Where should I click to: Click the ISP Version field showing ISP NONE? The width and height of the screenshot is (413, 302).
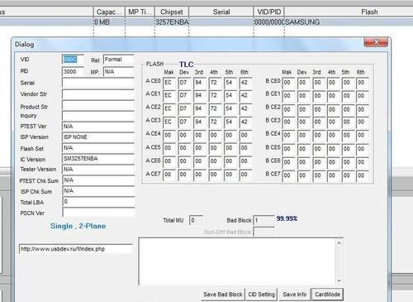point(98,137)
